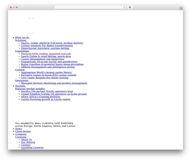
Task: Open the Capabilities section link
Action: coord(22,51)
